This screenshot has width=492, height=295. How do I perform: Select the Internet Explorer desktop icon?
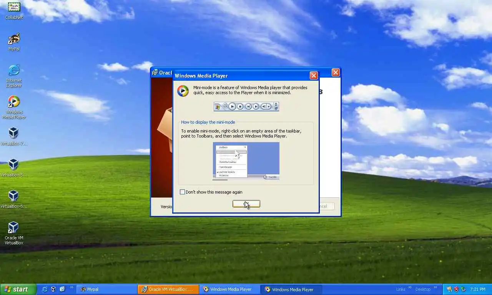pyautogui.click(x=14, y=75)
